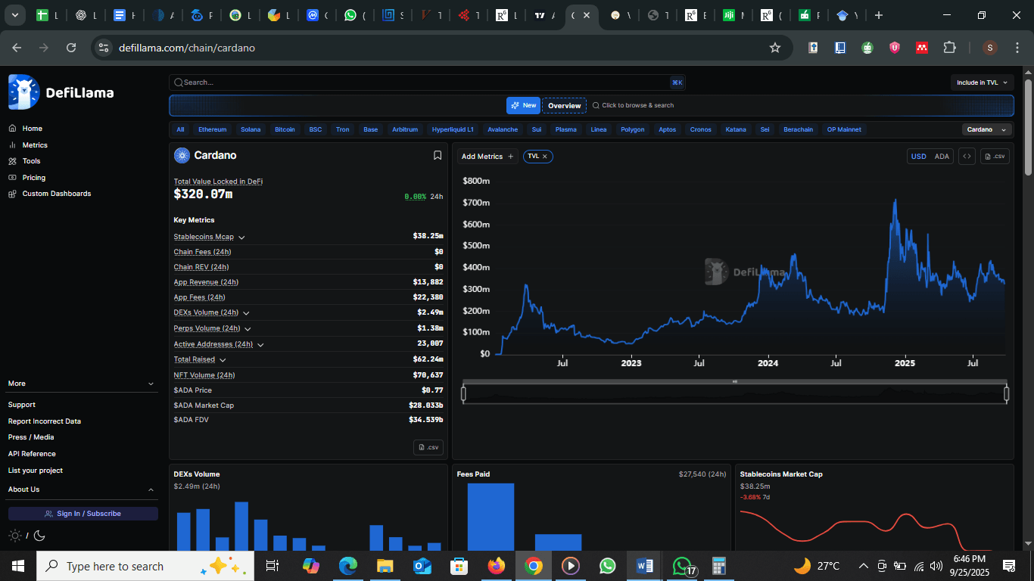
Task: Expand Stablecoins Mcap details
Action: (241, 238)
